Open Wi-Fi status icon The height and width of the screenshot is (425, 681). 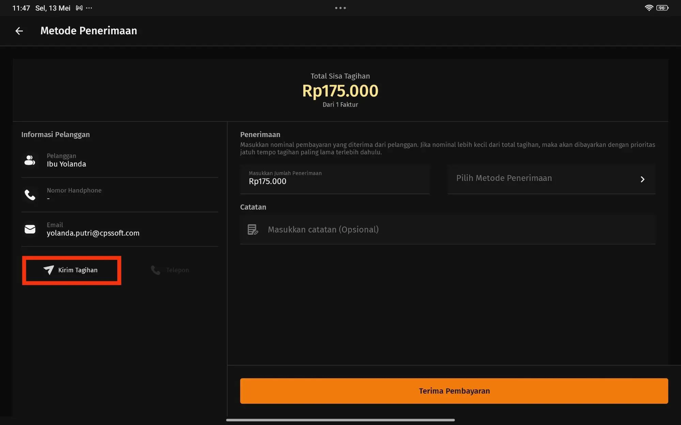[649, 8]
